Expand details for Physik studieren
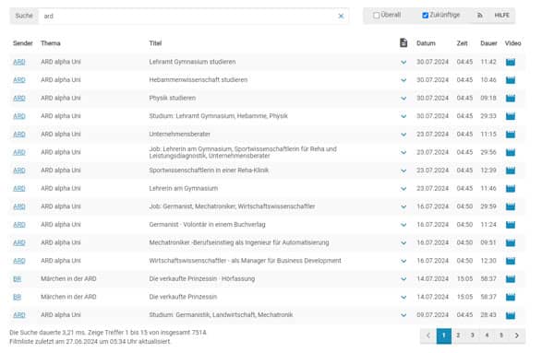The height and width of the screenshot is (353, 554). [403, 99]
